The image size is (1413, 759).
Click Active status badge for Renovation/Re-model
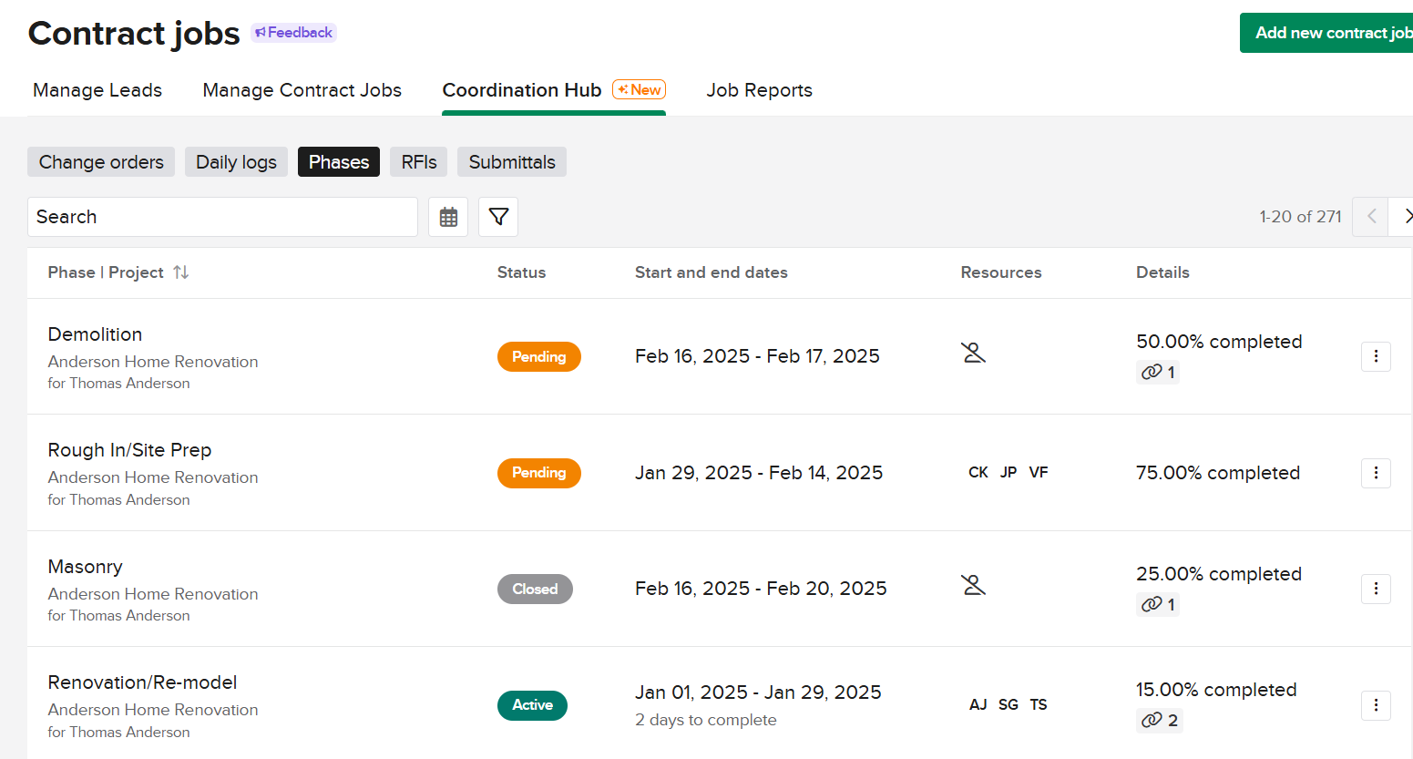pos(532,705)
